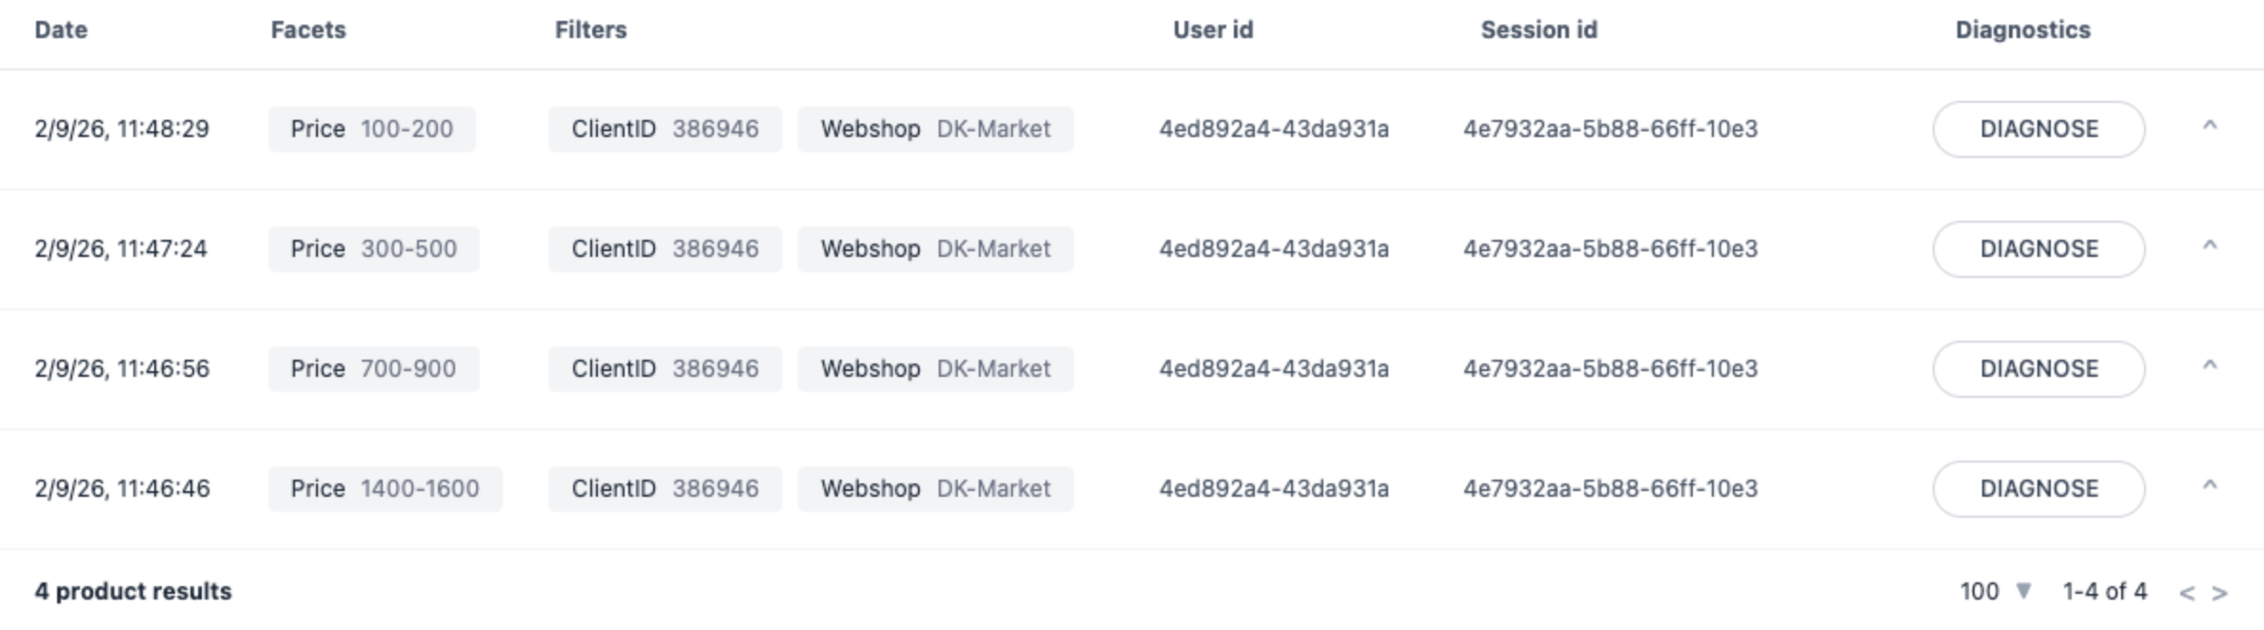Open the page size dropdown showing 100

coord(1996,591)
